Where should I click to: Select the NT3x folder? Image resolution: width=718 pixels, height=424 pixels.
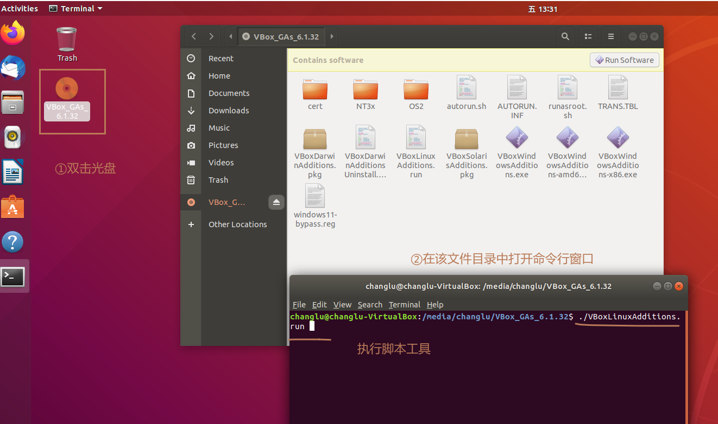[x=366, y=94]
